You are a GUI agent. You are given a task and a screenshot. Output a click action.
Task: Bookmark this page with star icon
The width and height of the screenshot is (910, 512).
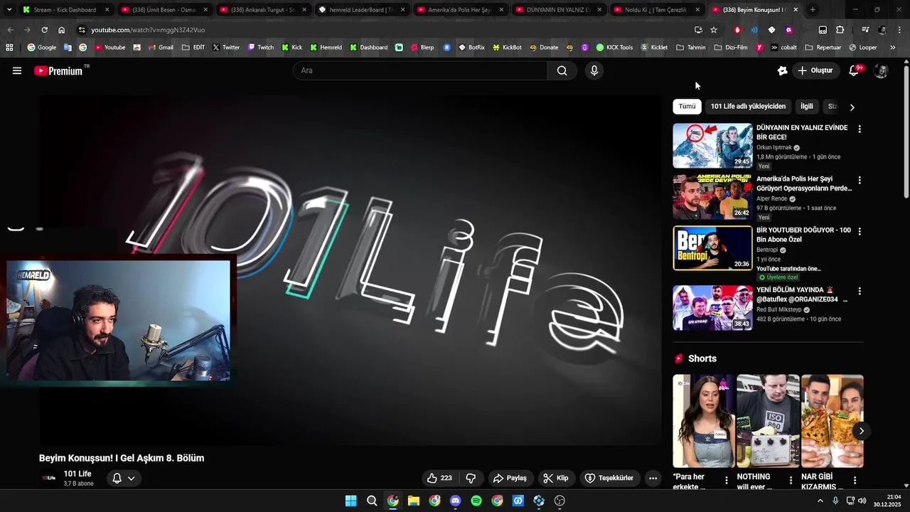coord(714,30)
